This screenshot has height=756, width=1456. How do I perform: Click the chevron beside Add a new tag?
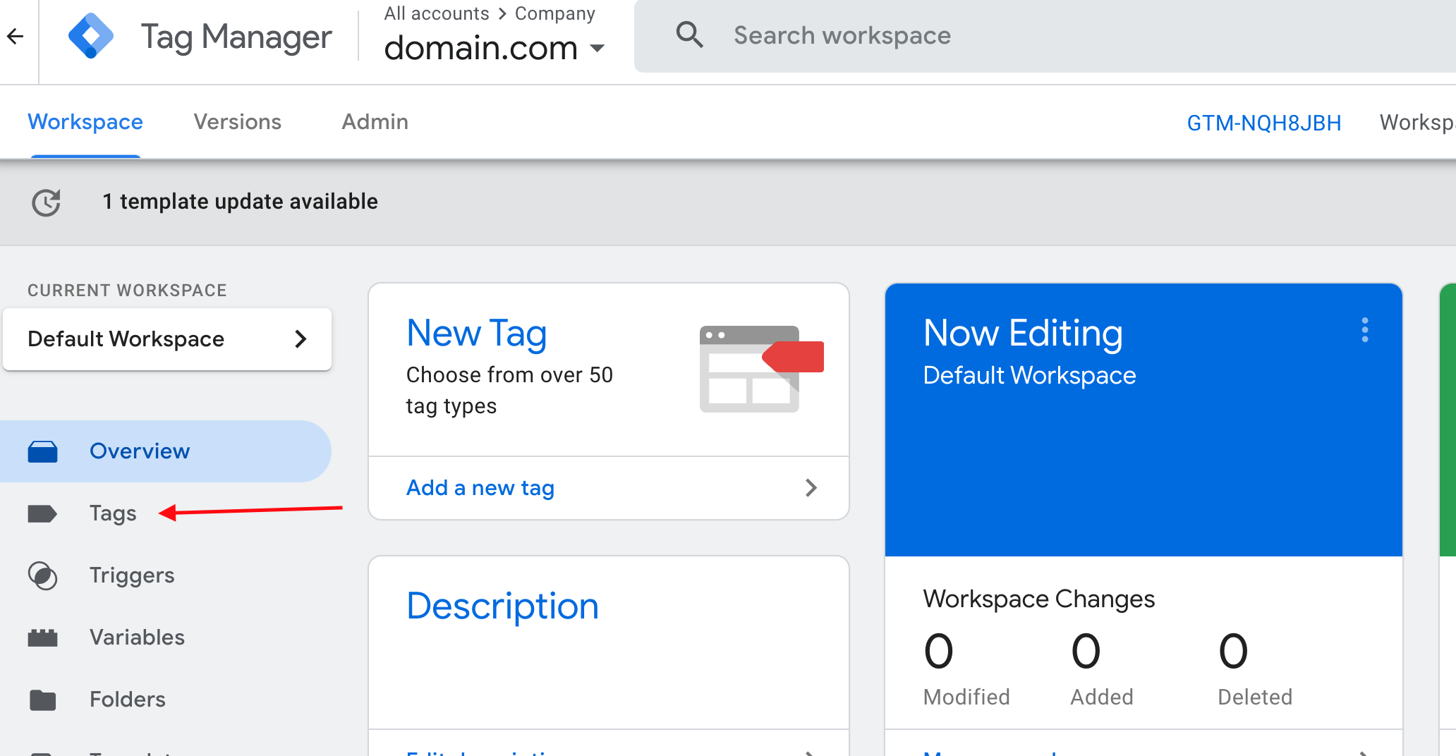[811, 487]
